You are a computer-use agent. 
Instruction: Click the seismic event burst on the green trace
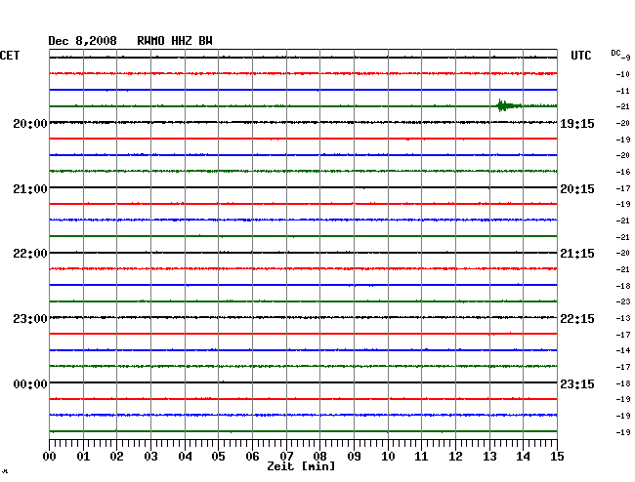coord(509,105)
